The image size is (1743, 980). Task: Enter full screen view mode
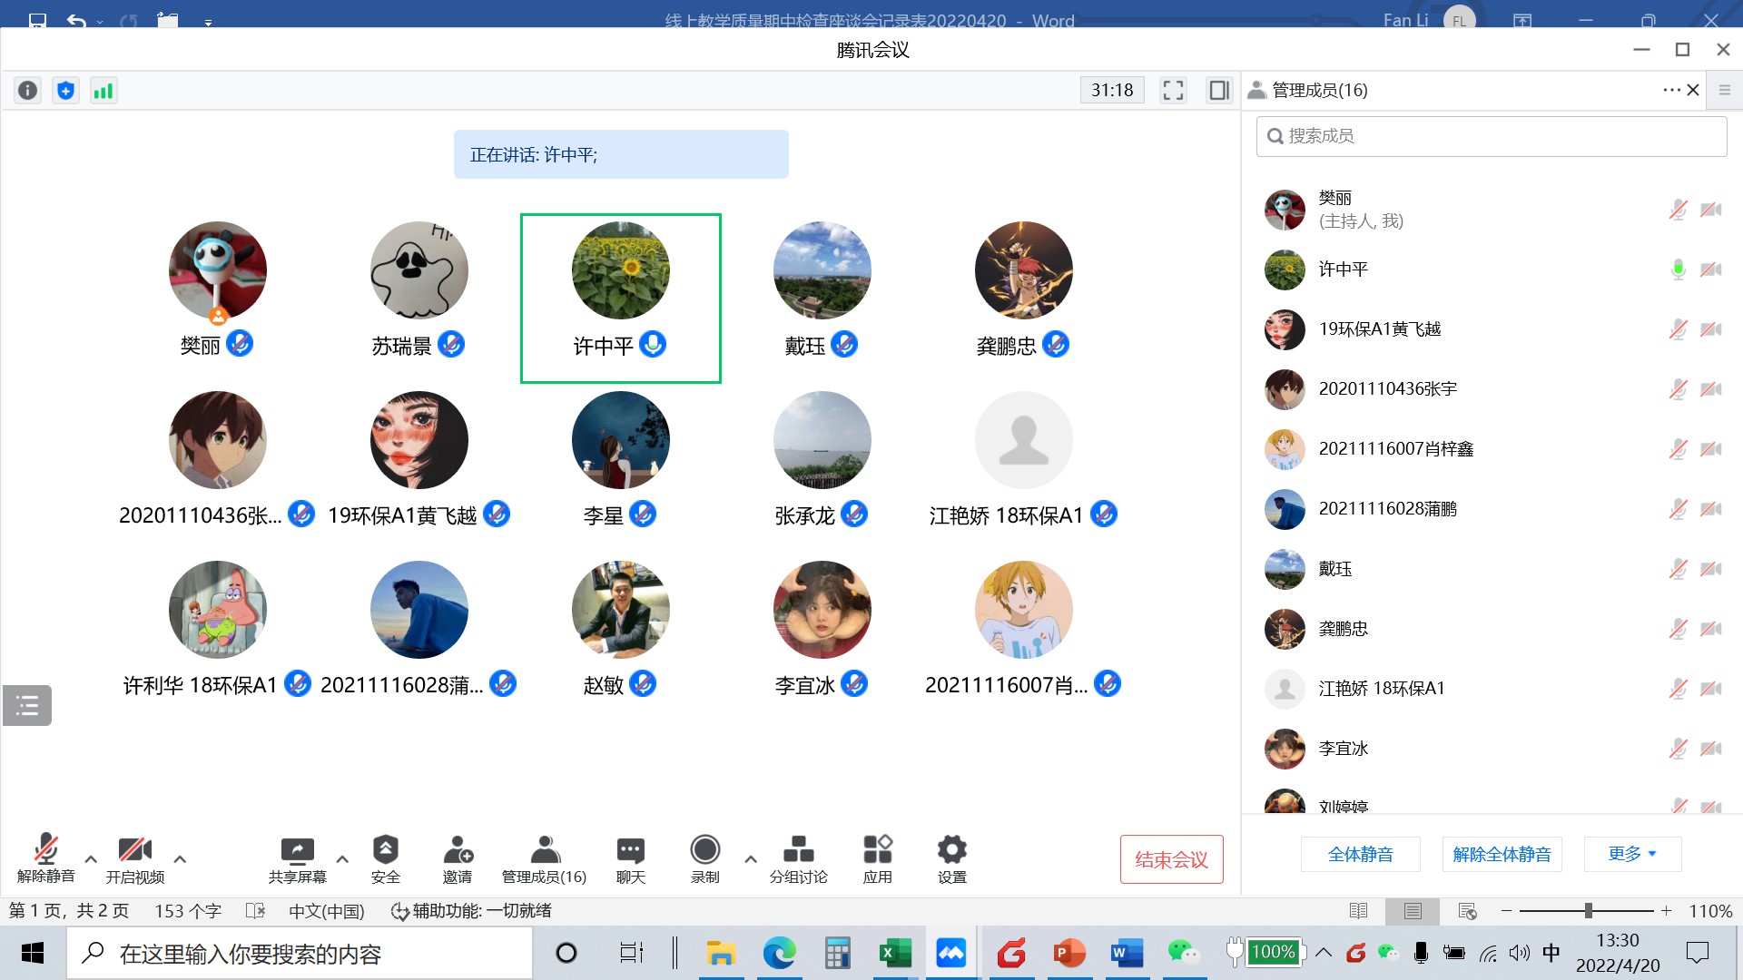point(1173,90)
